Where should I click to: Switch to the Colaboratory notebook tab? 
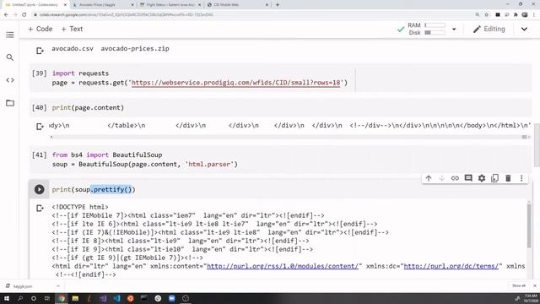click(x=35, y=5)
